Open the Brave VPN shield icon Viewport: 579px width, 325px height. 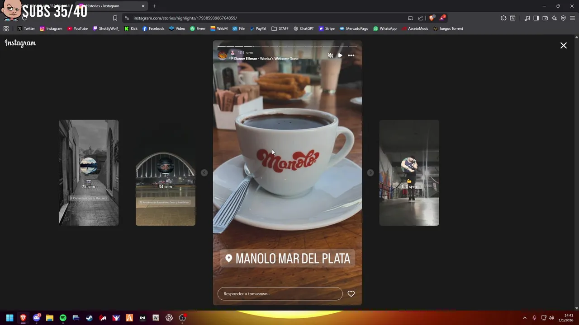pos(563,18)
